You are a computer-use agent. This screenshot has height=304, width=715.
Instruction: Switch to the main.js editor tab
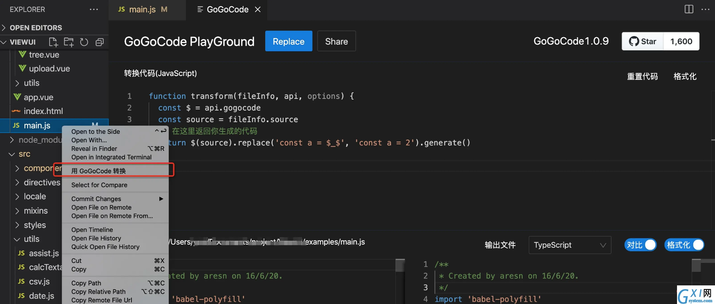point(147,9)
